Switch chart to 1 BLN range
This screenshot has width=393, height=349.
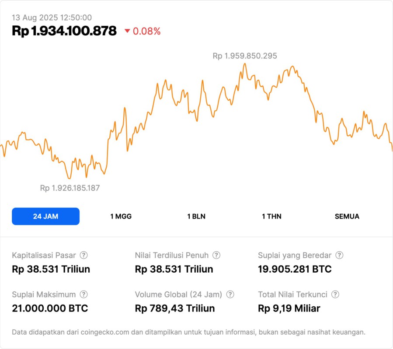click(x=196, y=216)
